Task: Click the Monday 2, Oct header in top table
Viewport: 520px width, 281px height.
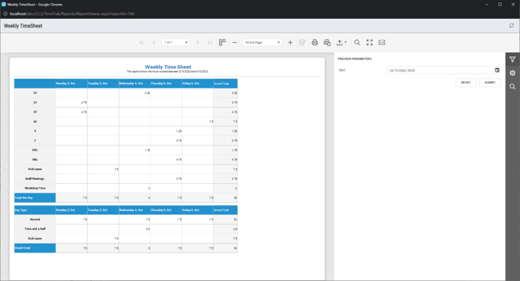Action: tap(71, 84)
